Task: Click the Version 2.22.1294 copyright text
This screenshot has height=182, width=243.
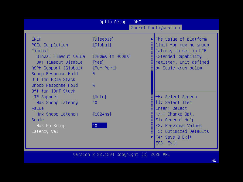Action: [x=122, y=154]
